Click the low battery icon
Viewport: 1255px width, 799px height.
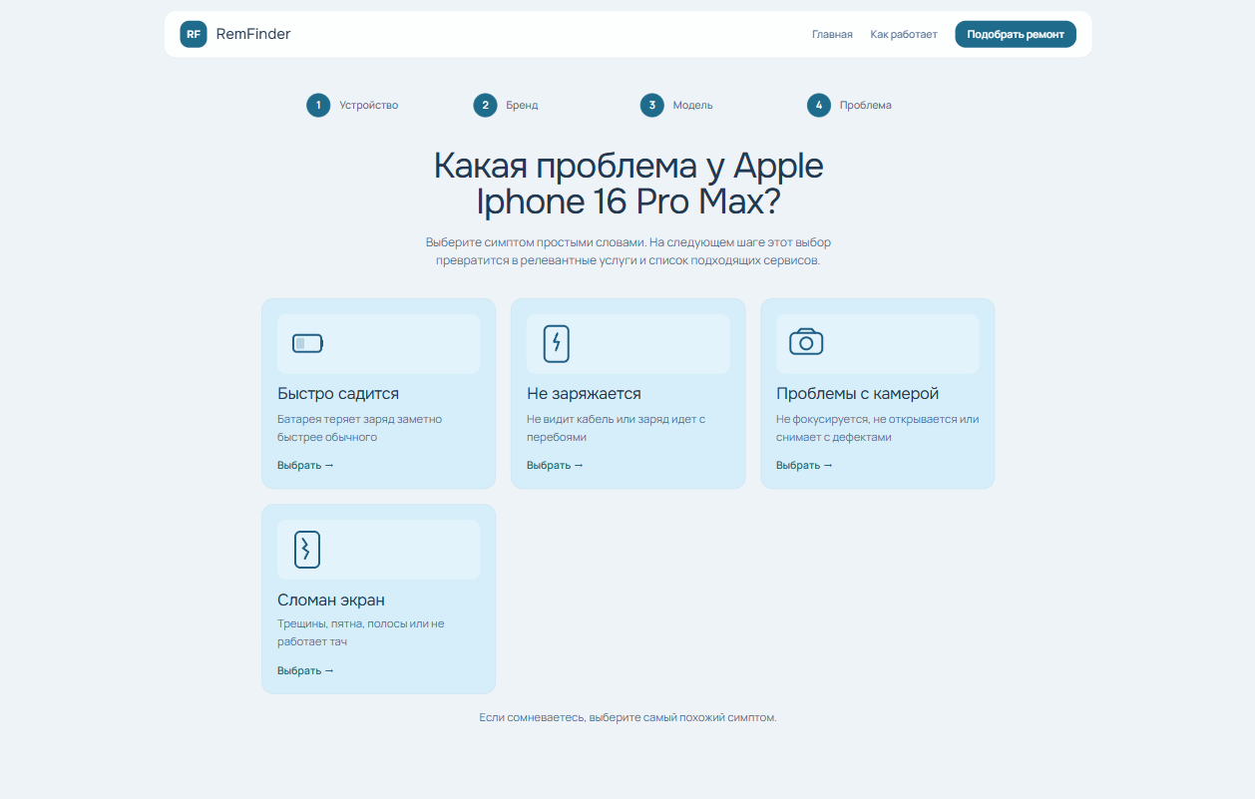pos(307,344)
